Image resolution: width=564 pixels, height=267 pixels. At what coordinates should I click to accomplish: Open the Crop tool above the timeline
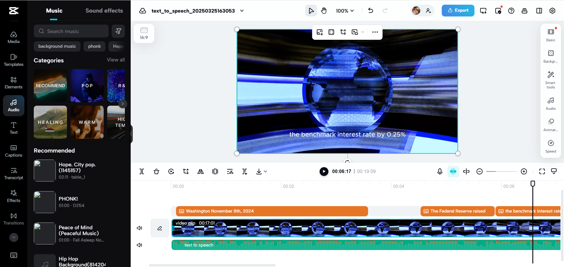pyautogui.click(x=186, y=171)
